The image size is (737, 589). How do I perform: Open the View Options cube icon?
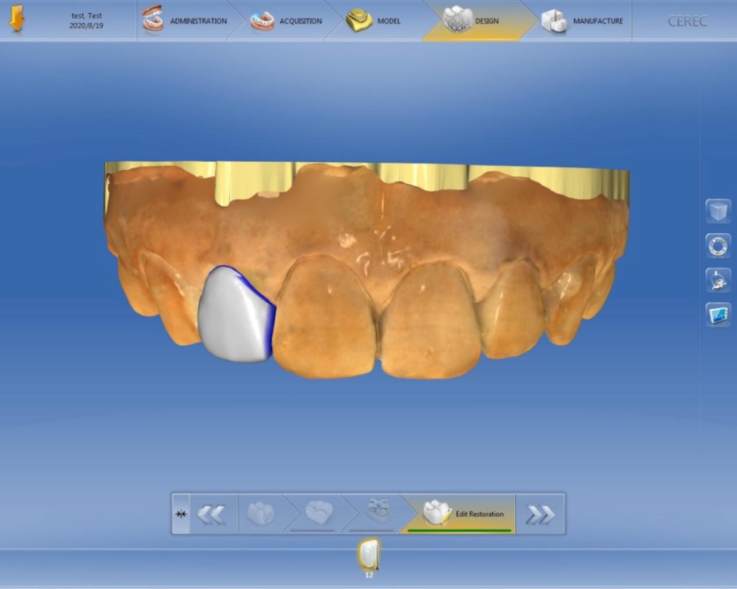point(718,211)
